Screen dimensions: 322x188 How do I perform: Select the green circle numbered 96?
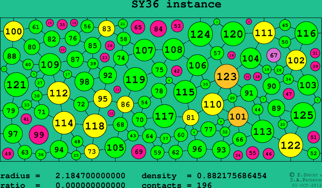coord(197,149)
